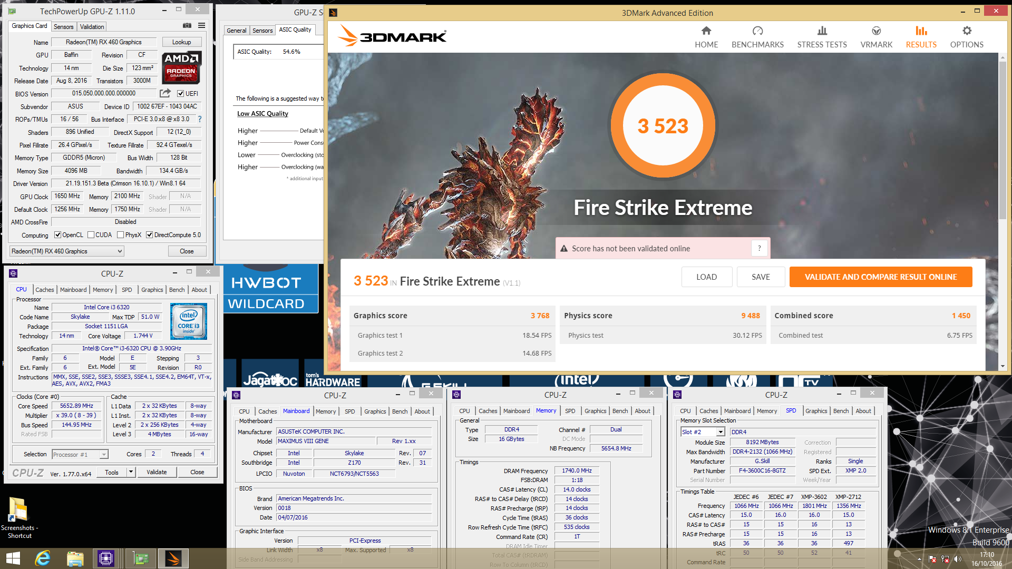Click the Graphics score value 3 768
The image size is (1012, 569).
(x=540, y=316)
